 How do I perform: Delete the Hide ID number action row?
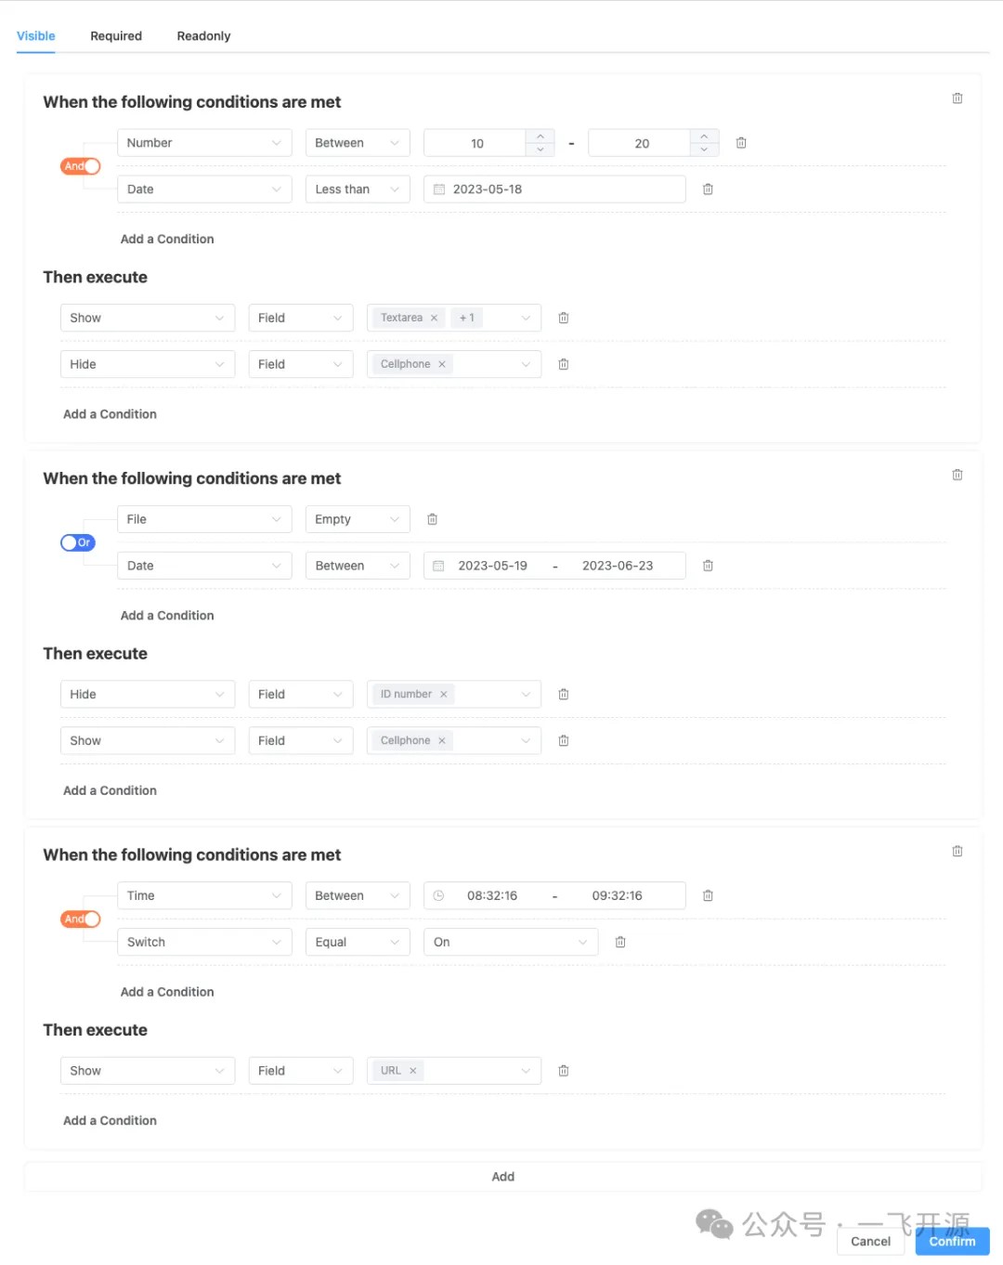[563, 694]
